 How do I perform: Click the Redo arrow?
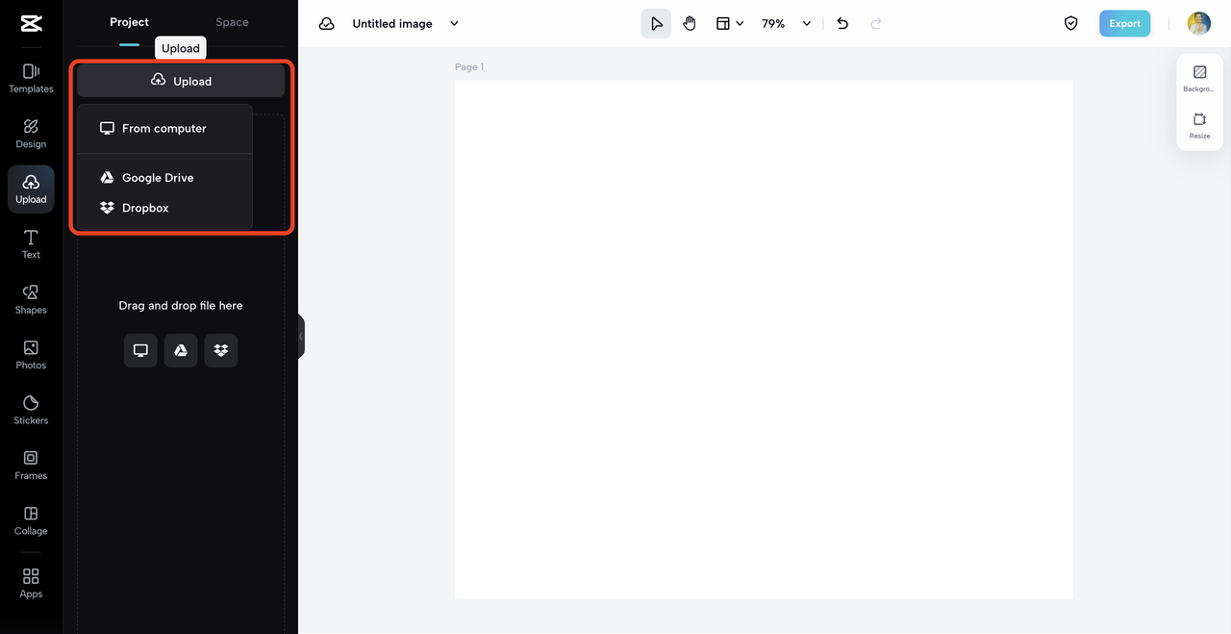[875, 23]
